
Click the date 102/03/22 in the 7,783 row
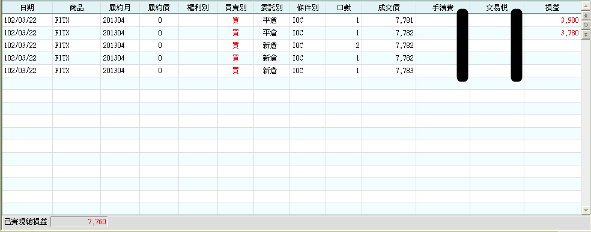tap(20, 71)
